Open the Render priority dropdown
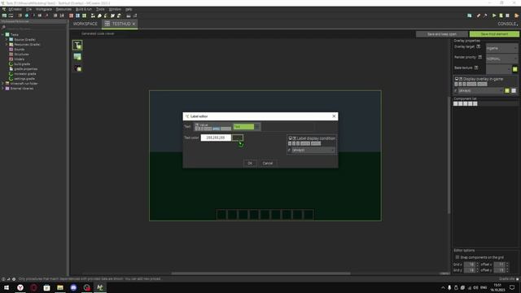Image resolution: width=521 pixels, height=293 pixels. coord(501,59)
